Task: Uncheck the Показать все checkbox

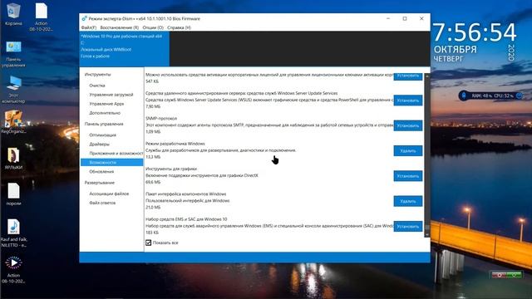Action: (148, 243)
